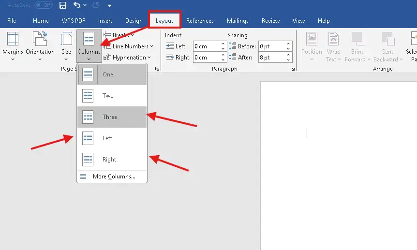
Task: Open Page Setup dialog launcher
Action: point(157,69)
